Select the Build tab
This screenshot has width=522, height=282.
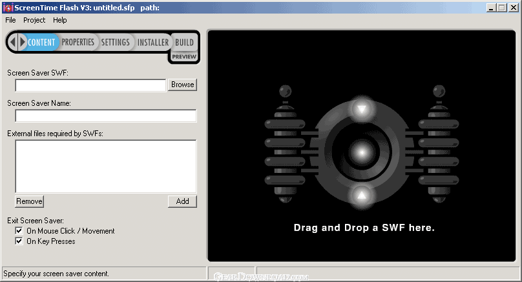[184, 42]
